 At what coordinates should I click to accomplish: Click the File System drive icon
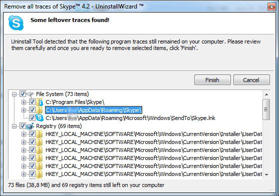pos(30,94)
